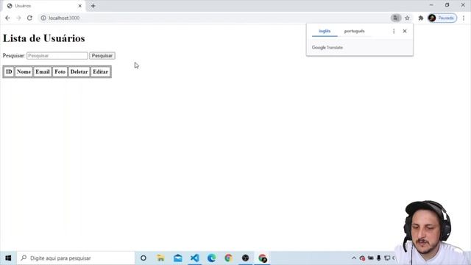Open Microsoft Edge from the taskbar

point(211,258)
